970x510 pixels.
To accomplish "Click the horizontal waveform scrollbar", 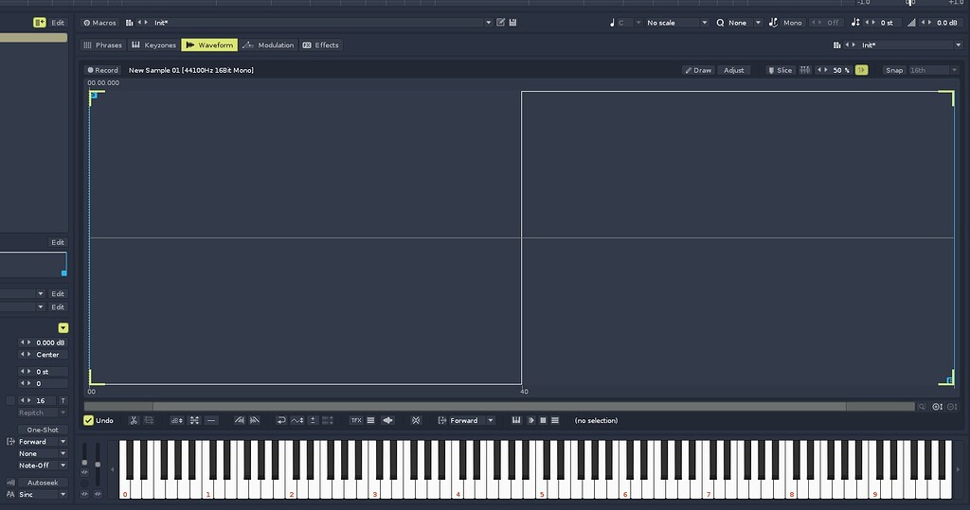I will coord(499,406).
